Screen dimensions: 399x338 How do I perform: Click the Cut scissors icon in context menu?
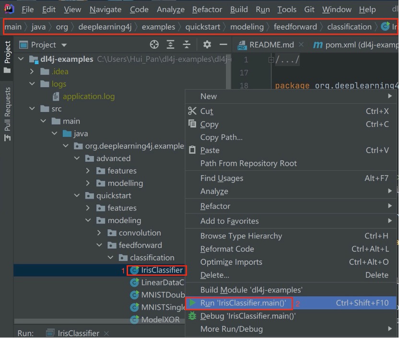(x=192, y=111)
